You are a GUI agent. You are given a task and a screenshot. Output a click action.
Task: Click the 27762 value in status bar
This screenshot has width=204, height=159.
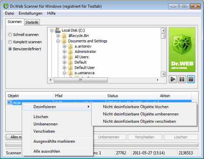point(121,153)
